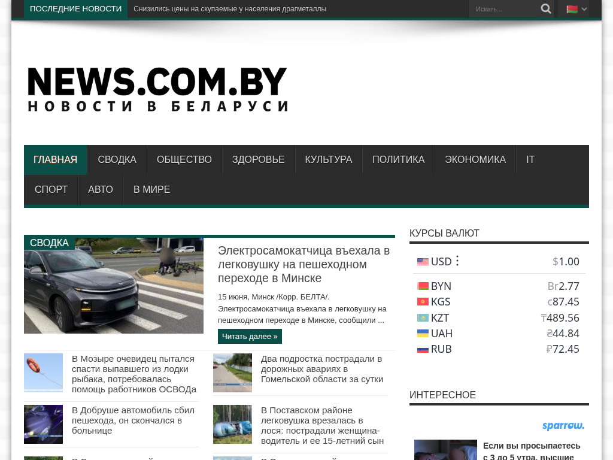
Task: Open the Добруше pedestrian accident article link
Action: click(133, 420)
